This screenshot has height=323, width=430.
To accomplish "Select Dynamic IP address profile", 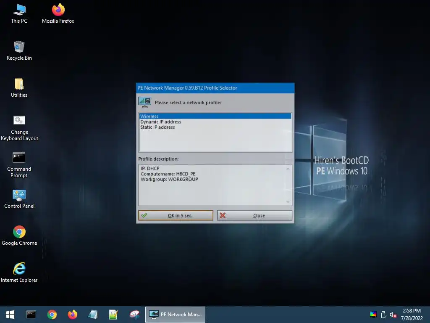I will click(215, 122).
